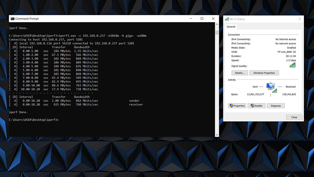Minimize the Command Prompt window
The width and height of the screenshot is (314, 177).
(x=191, y=19)
